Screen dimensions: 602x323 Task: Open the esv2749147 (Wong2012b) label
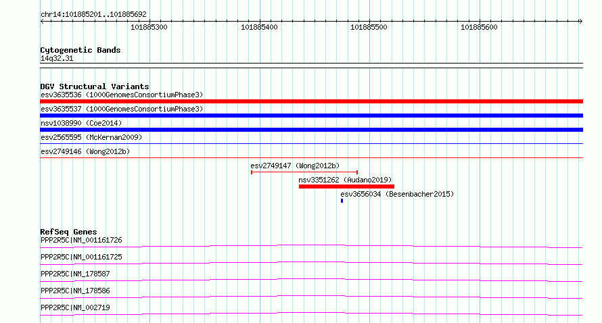pos(295,166)
